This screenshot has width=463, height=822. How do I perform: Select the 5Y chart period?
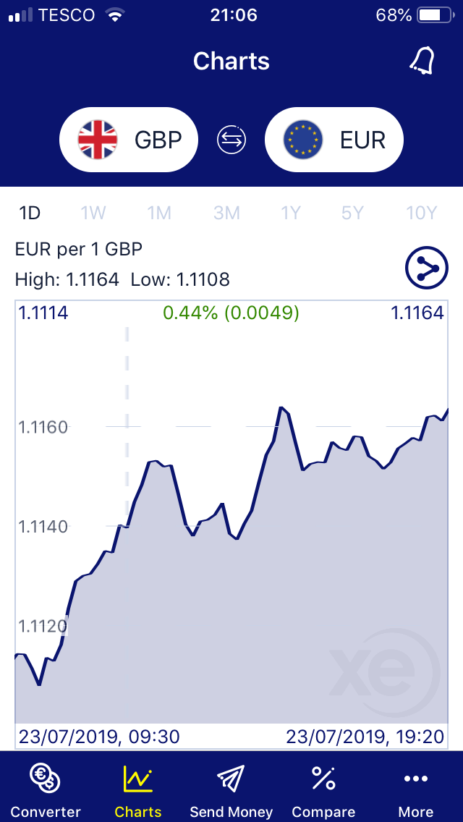(352, 213)
